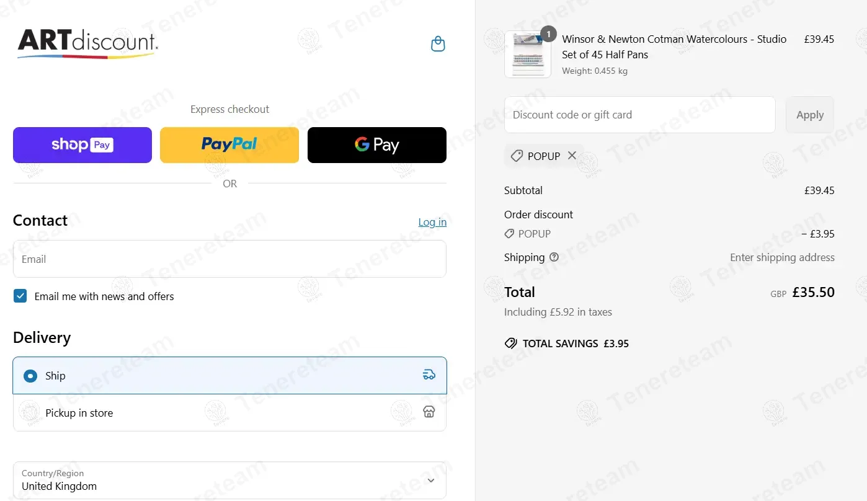The width and height of the screenshot is (867, 501).
Task: Choose Google Pay express checkout
Action: click(377, 145)
